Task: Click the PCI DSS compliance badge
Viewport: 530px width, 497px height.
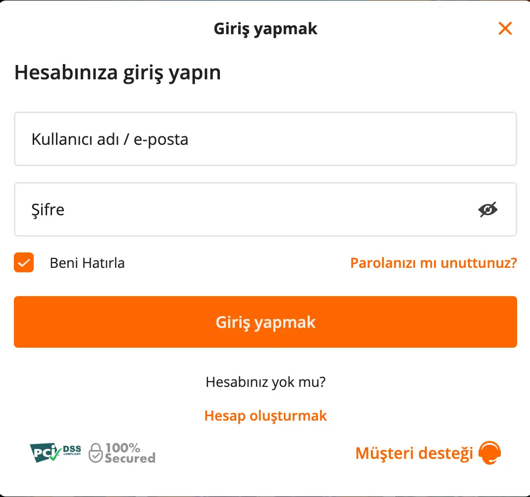Action: [55, 453]
